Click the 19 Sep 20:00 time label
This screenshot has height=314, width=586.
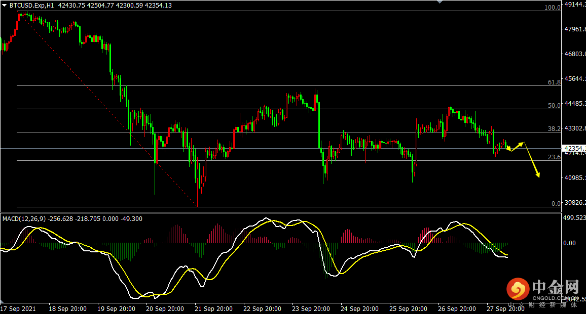(116, 309)
